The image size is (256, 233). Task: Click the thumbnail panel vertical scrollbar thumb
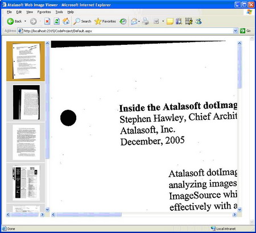click(47, 102)
